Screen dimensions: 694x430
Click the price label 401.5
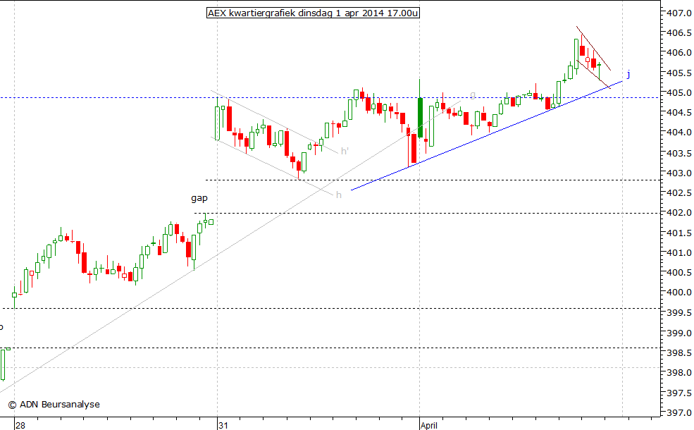point(679,233)
